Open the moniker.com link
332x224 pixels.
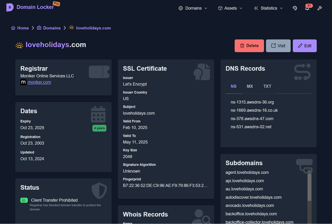[x=39, y=82]
